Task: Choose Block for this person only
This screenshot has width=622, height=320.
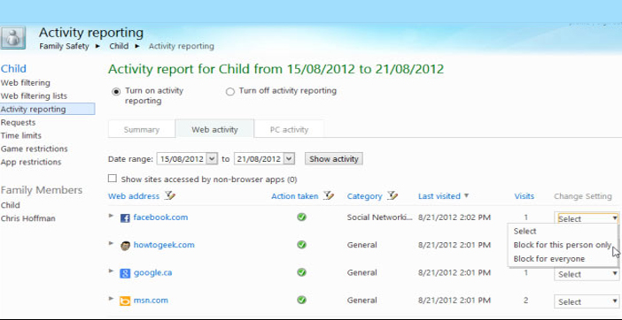Action: point(563,245)
